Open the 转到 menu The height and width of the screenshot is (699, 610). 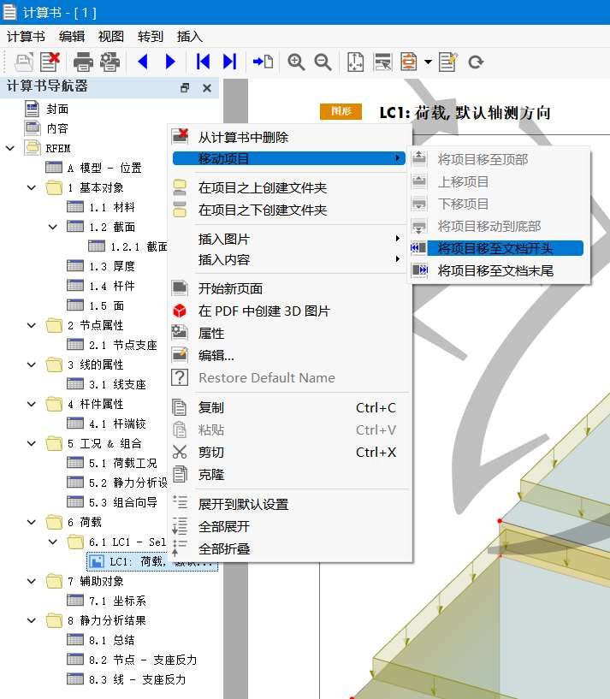[151, 37]
